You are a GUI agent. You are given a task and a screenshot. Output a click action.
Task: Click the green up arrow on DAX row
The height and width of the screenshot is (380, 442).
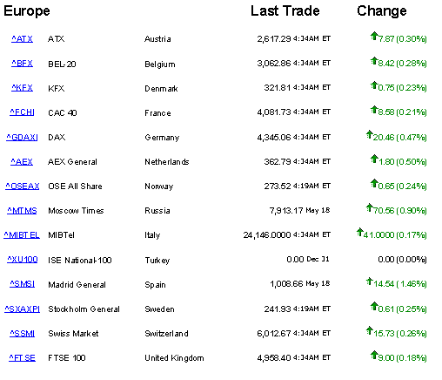(x=369, y=134)
